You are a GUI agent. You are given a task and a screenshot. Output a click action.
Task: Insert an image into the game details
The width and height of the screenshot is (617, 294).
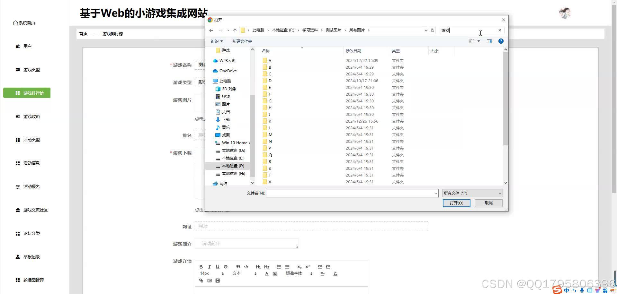tap(210, 280)
